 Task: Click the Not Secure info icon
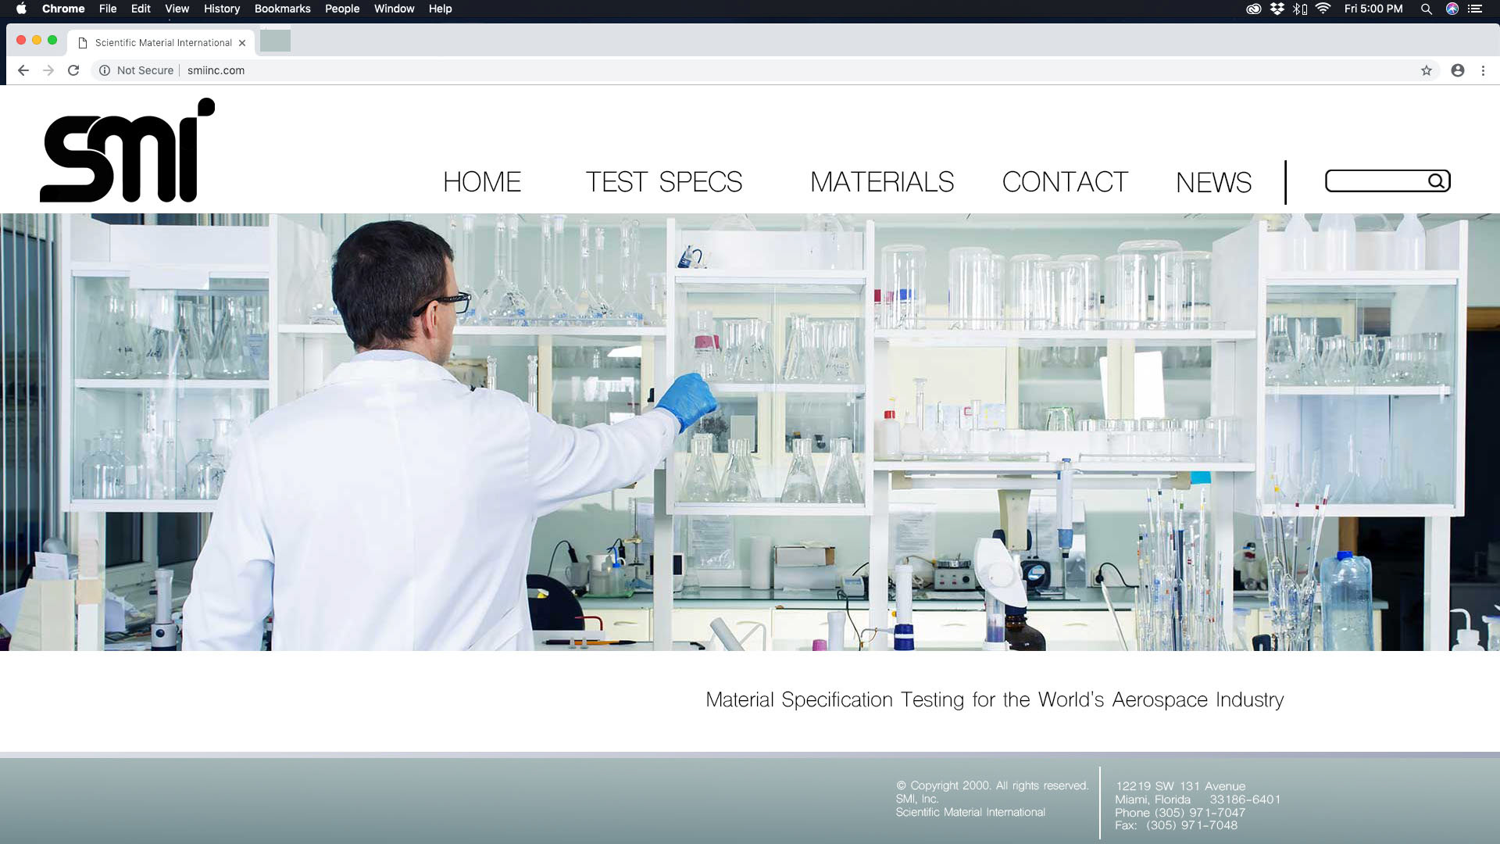(105, 70)
